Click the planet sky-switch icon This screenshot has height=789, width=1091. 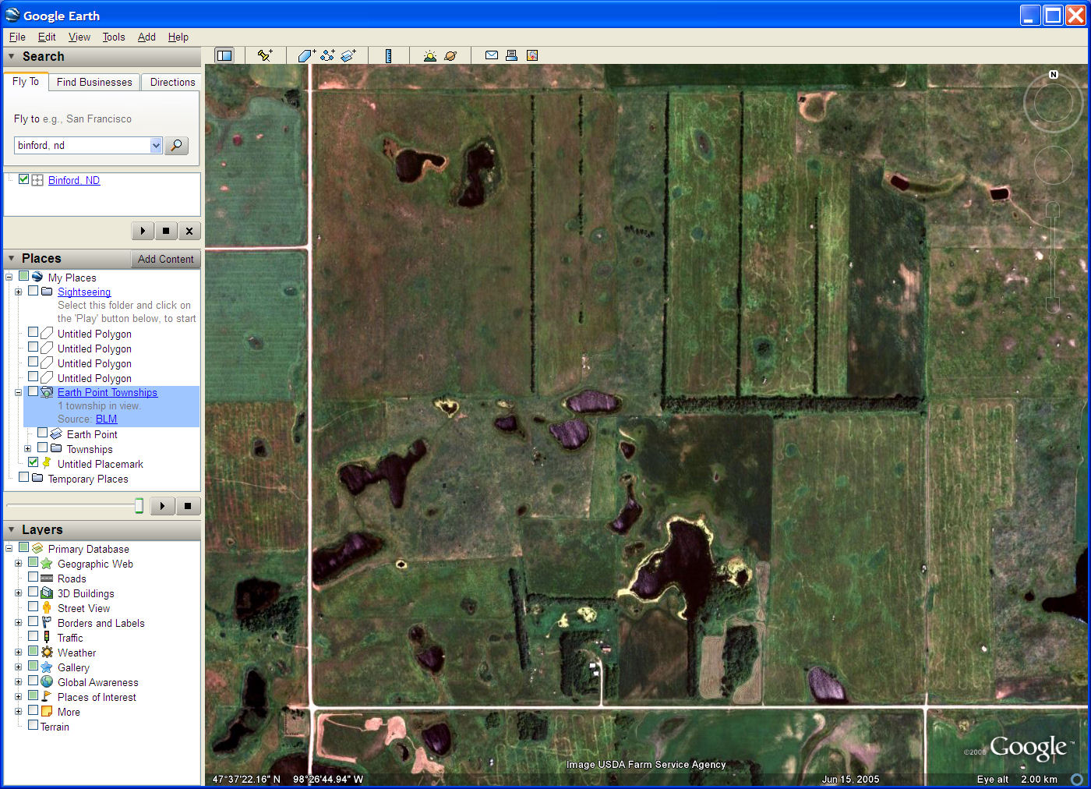450,55
